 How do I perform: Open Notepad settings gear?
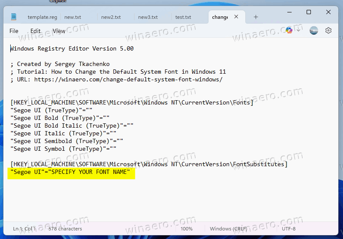(x=328, y=30)
